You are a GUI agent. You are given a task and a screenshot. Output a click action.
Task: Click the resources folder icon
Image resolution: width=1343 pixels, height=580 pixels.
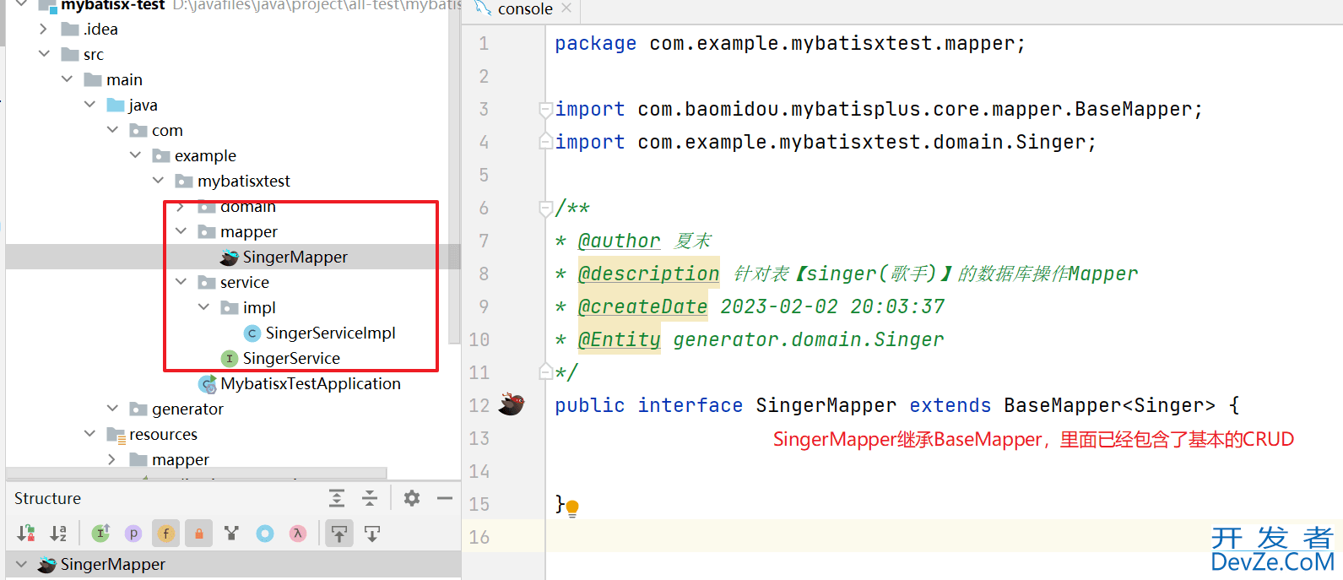click(x=116, y=435)
